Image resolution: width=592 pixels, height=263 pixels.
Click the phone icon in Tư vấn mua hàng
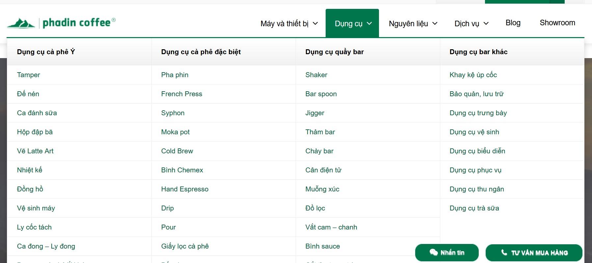pos(504,252)
